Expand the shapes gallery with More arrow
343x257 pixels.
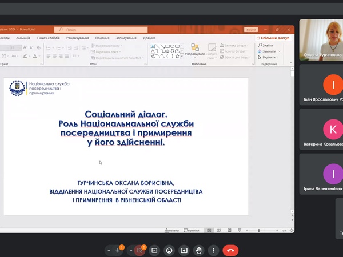(182, 56)
